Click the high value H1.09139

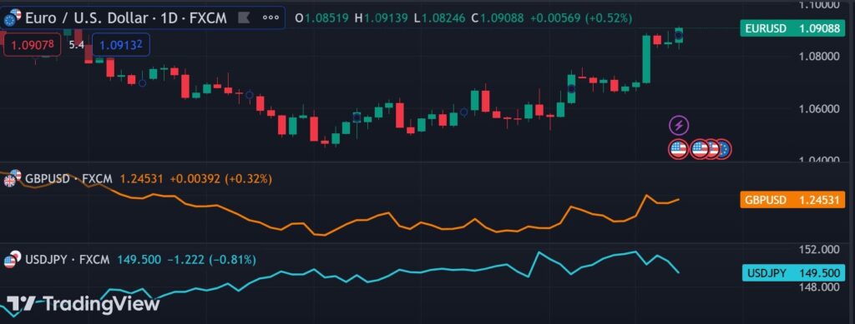tap(381, 18)
